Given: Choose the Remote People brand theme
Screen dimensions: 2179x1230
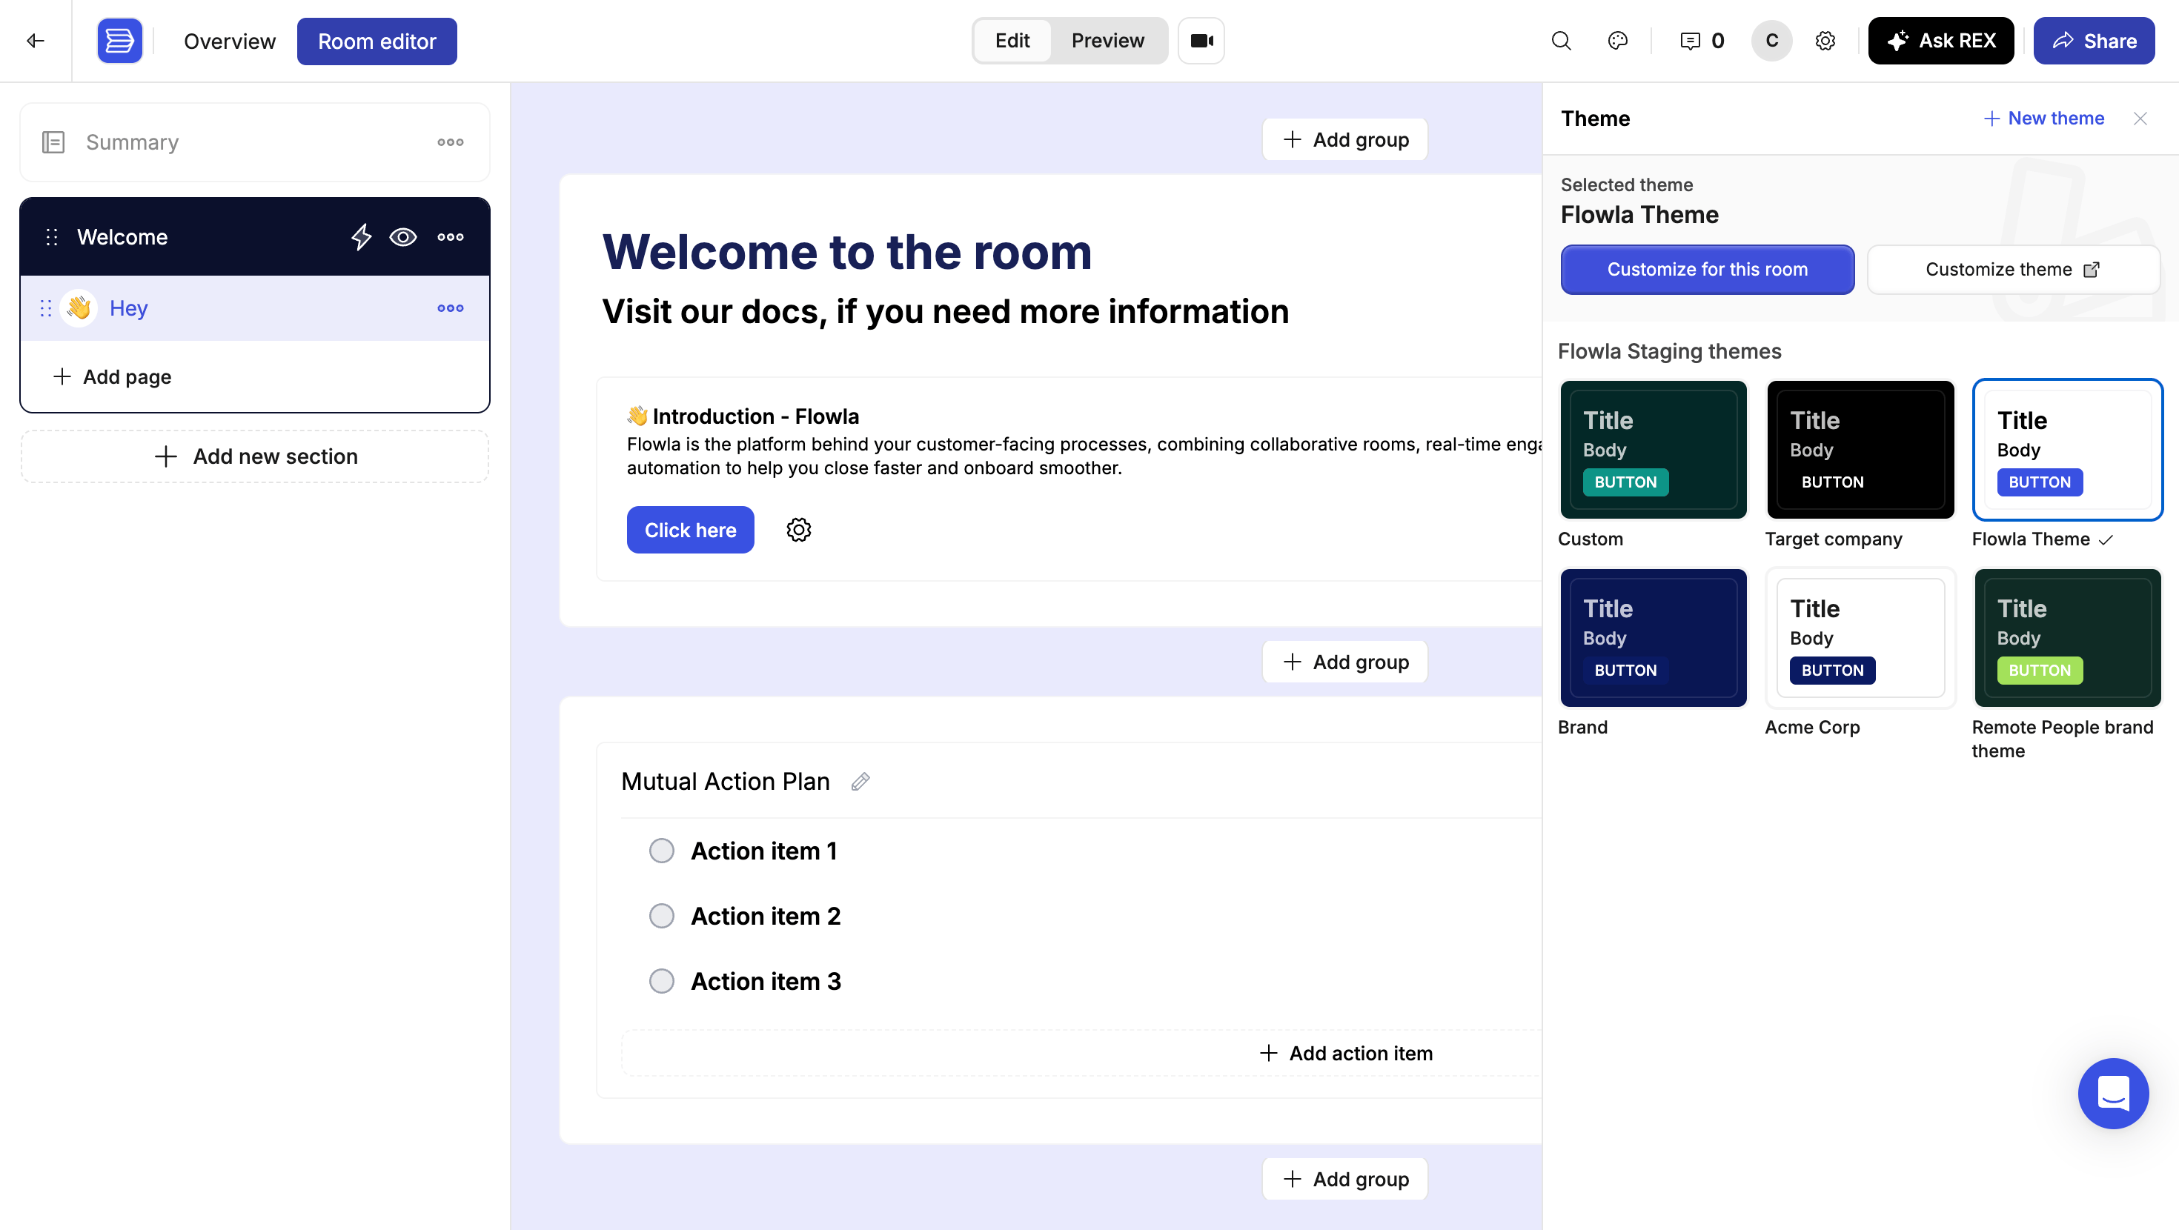Looking at the screenshot, I should (x=2067, y=637).
